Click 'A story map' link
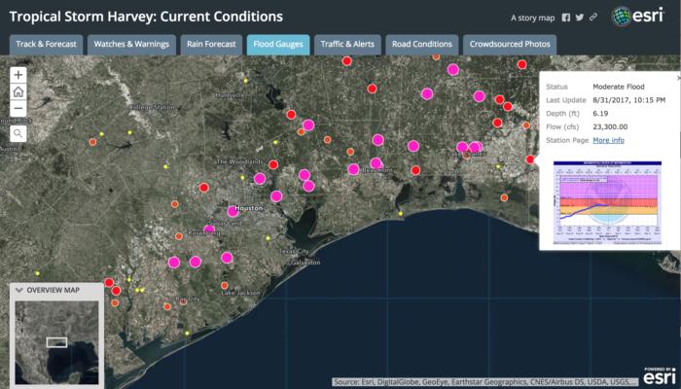This screenshot has height=389, width=681. tap(532, 18)
